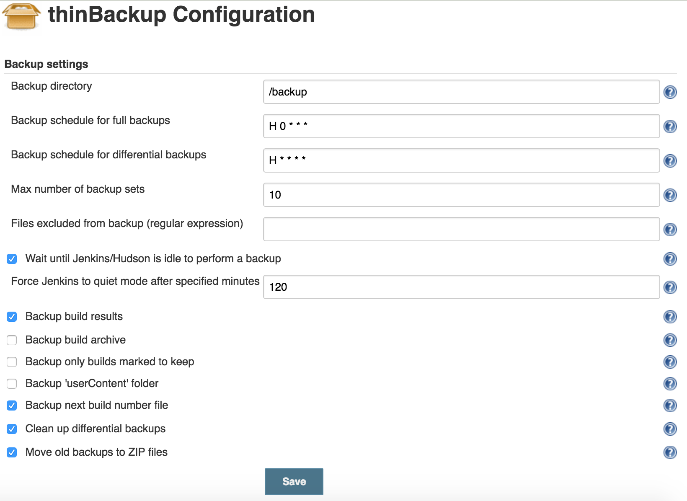Select the Force quiet mode minutes field
Viewport: 687px width, 501px height.
click(461, 287)
